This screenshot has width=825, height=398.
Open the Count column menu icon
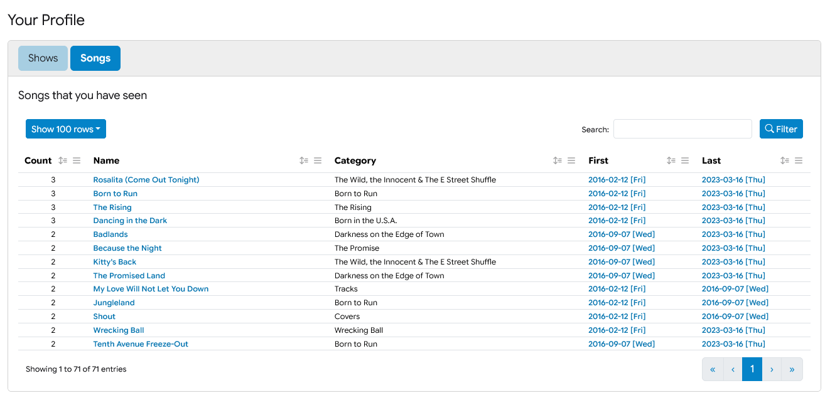(77, 160)
